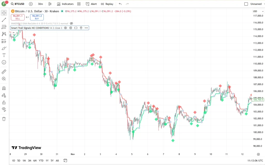
Task: Open the 30m interval dropdown
Action: [x=40, y=4]
